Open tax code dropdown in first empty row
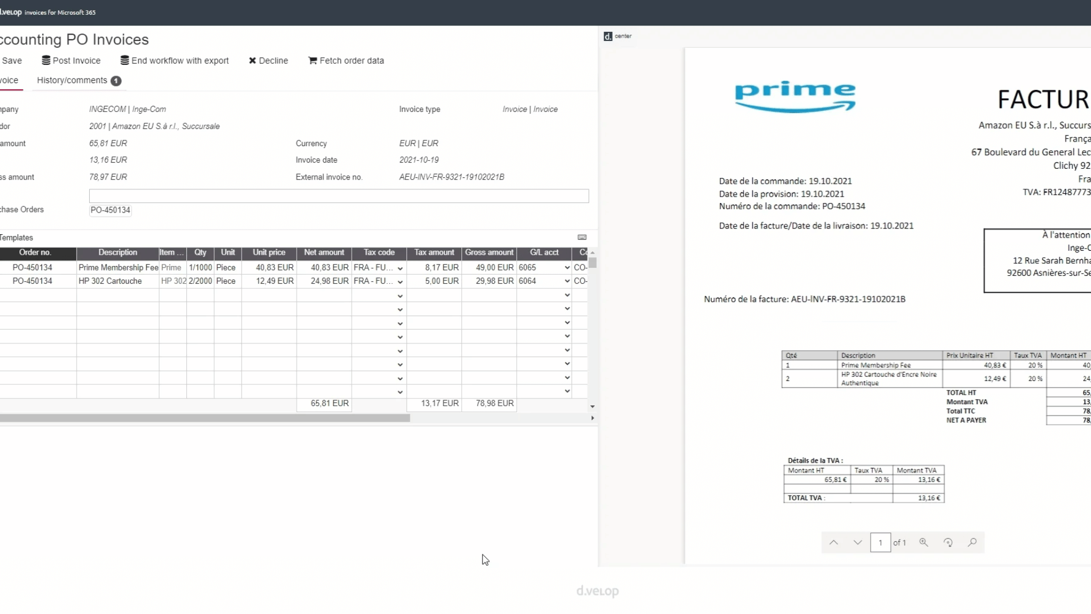This screenshot has height=614, width=1091. point(400,296)
